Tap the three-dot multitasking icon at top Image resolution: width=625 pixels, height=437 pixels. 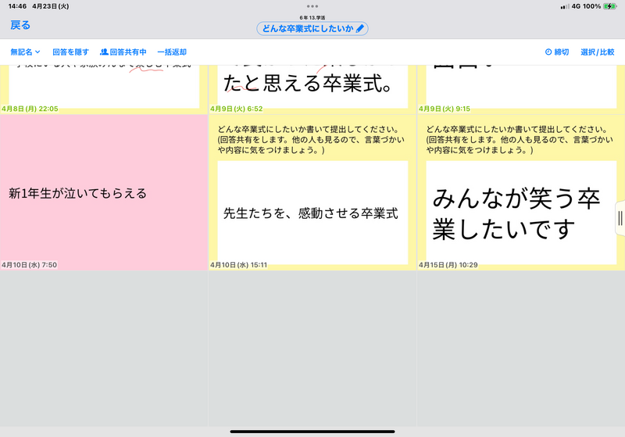coord(312,6)
